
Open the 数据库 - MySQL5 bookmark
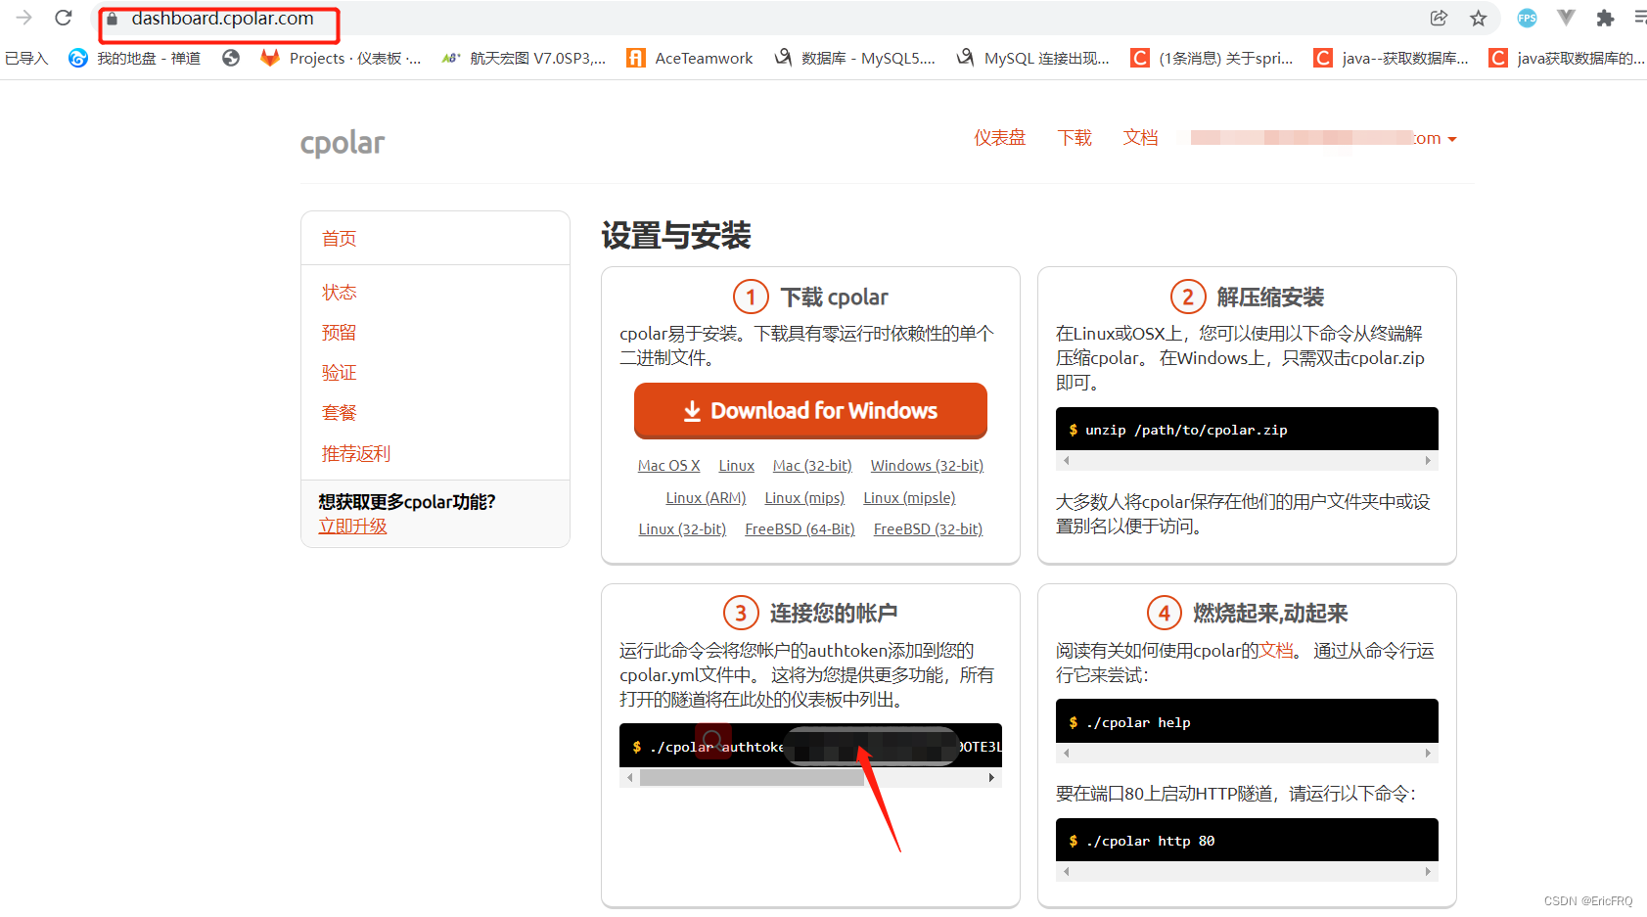coord(854,59)
